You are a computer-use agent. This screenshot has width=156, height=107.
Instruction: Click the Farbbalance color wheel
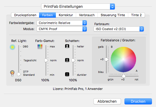(123, 60)
